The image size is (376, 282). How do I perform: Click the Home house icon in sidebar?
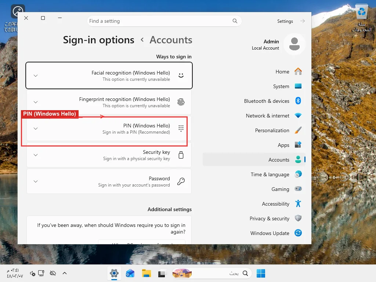[298, 72]
